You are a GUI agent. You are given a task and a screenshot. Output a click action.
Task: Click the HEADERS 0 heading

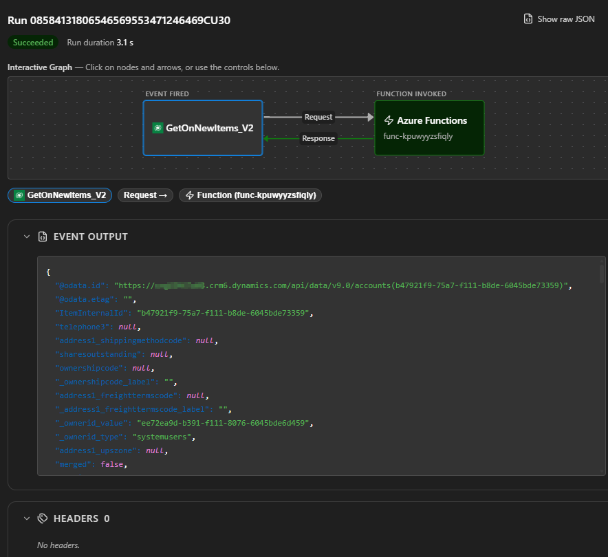[81, 518]
